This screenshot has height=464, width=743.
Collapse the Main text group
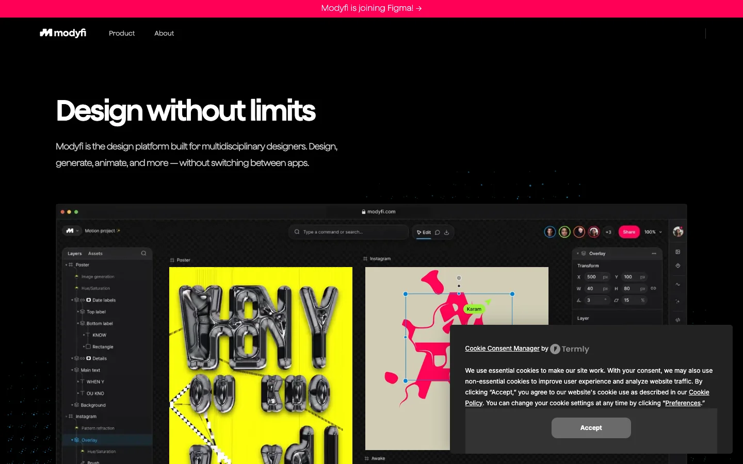point(72,370)
